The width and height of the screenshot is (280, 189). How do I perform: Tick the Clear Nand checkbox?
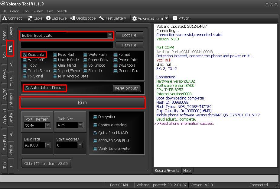coord(55,65)
